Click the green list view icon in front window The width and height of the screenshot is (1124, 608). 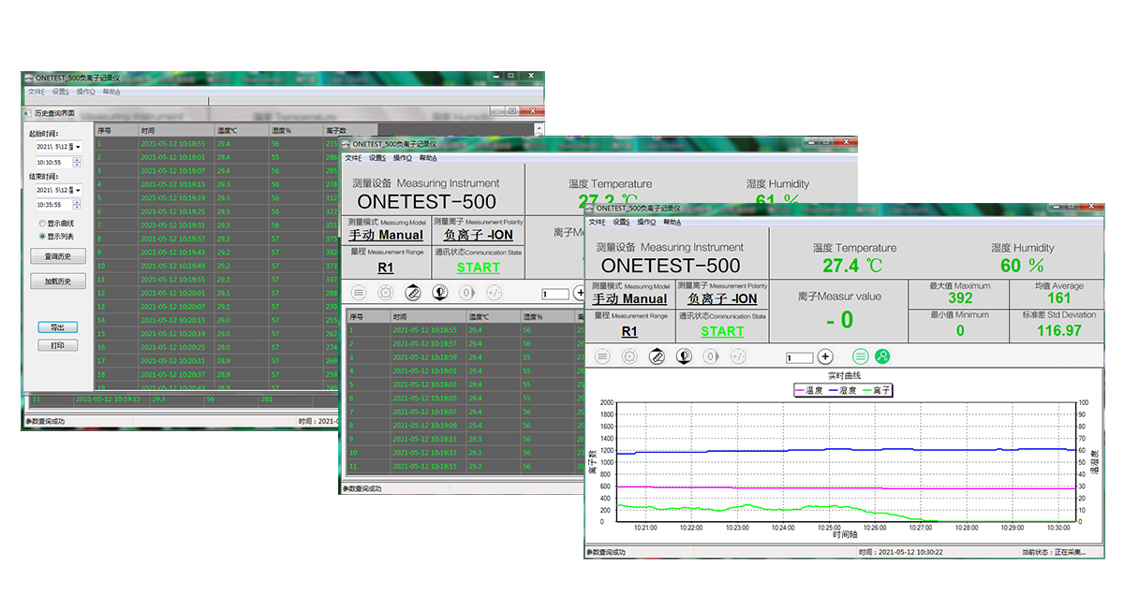(860, 356)
